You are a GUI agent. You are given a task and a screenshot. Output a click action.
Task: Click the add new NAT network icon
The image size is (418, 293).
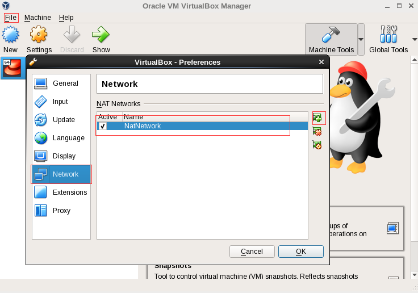tap(317, 118)
